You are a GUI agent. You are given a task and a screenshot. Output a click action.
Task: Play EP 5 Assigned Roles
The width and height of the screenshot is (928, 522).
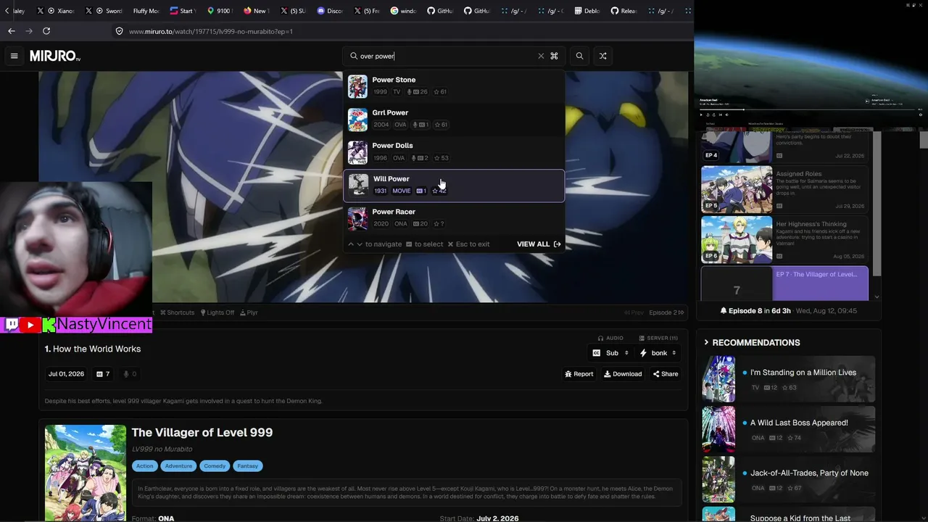784,189
